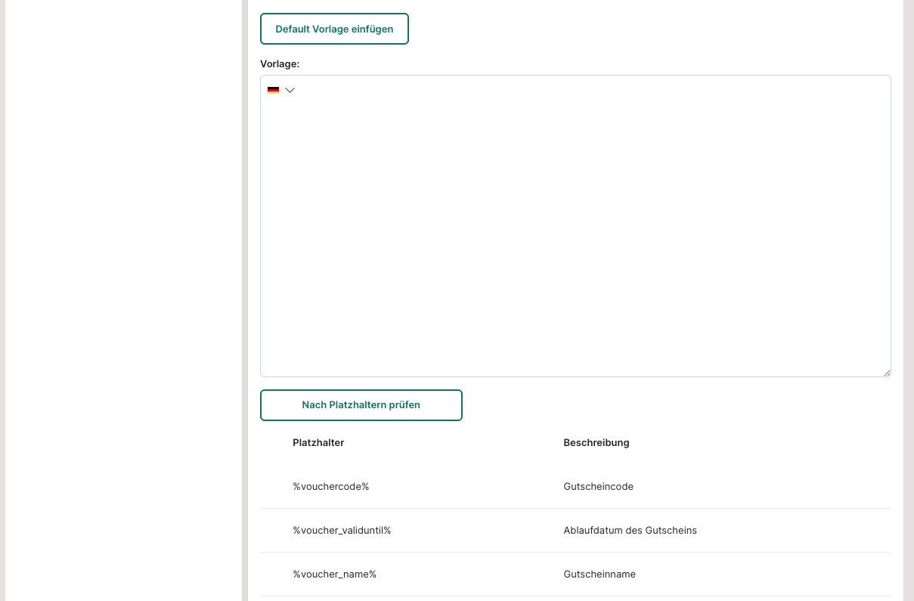Click Default Vorlage einfügen button
The width and height of the screenshot is (914, 601).
(x=334, y=29)
